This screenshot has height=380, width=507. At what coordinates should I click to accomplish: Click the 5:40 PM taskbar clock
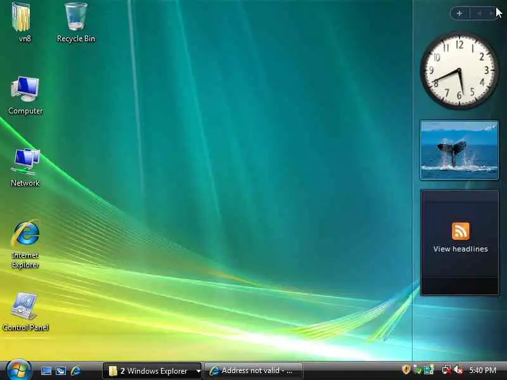pyautogui.click(x=483, y=370)
